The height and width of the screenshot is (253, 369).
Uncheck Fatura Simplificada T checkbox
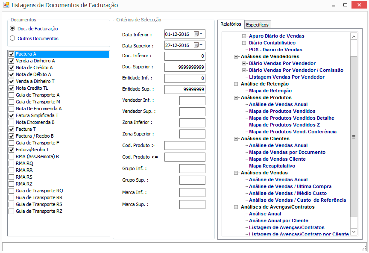(11, 115)
